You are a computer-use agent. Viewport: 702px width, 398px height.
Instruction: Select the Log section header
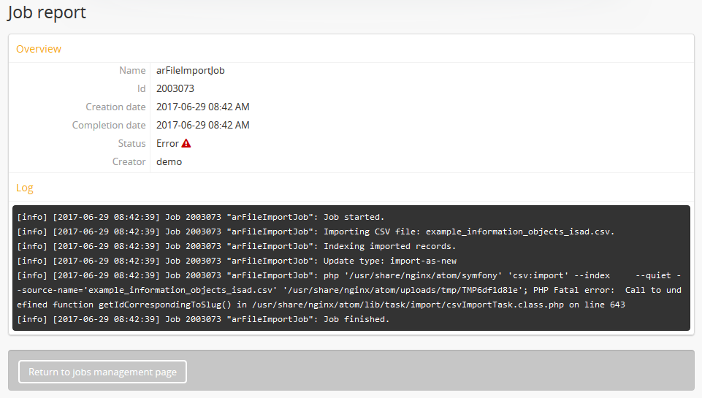pyautogui.click(x=25, y=188)
